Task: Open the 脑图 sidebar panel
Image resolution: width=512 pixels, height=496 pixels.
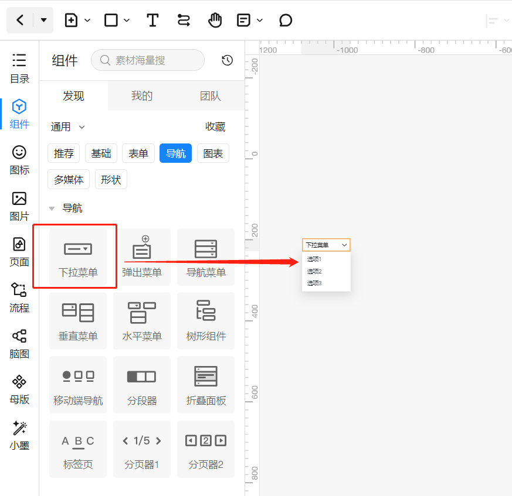Action: [x=19, y=344]
